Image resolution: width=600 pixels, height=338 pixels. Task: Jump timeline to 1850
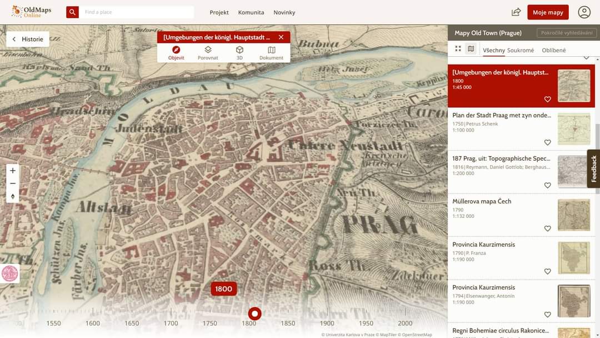pyautogui.click(x=288, y=324)
